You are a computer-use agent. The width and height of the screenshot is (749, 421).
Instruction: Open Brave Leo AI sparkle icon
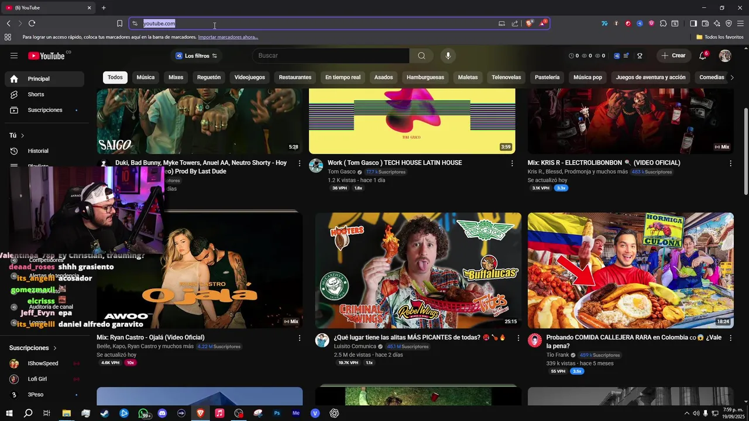[x=717, y=23]
